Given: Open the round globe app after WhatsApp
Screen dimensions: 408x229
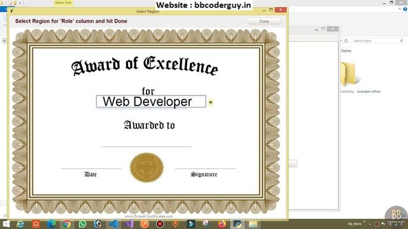Looking at the screenshot, I should coord(98,224).
